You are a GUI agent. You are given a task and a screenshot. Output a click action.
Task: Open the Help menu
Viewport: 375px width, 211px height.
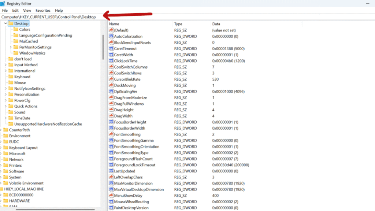pyautogui.click(x=59, y=11)
